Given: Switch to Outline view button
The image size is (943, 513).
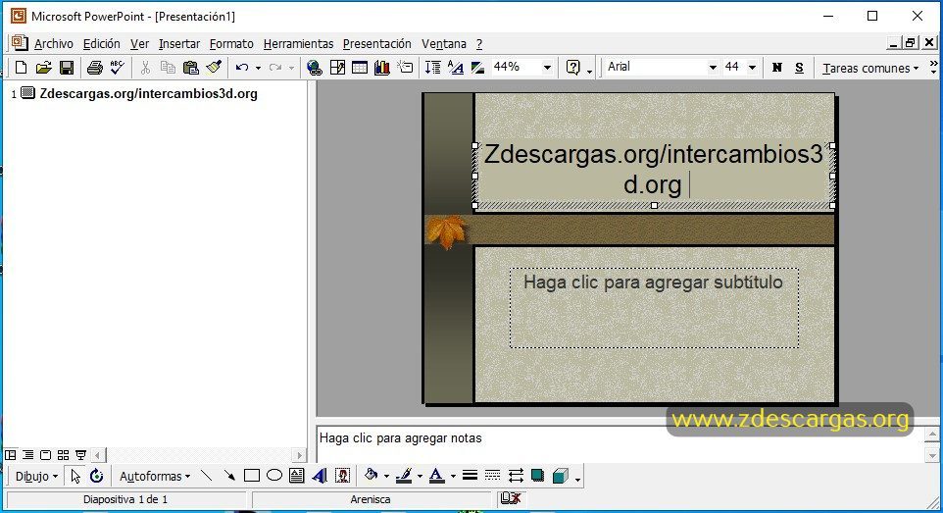Looking at the screenshot, I should (x=27, y=455).
